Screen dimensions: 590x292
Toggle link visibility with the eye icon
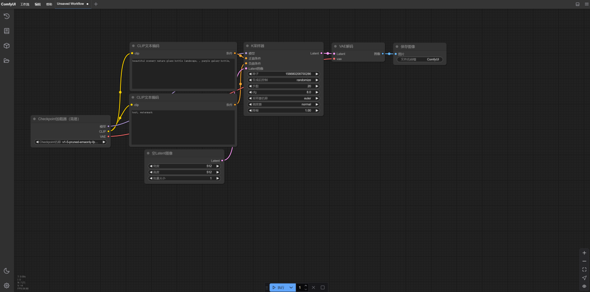click(x=584, y=286)
